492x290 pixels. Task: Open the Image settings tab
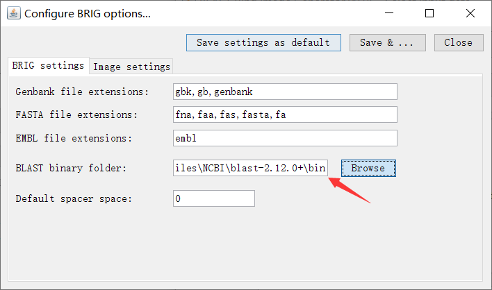click(x=131, y=67)
